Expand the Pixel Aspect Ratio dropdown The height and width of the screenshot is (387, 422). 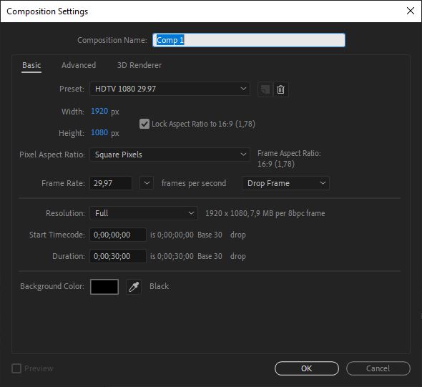click(170, 155)
